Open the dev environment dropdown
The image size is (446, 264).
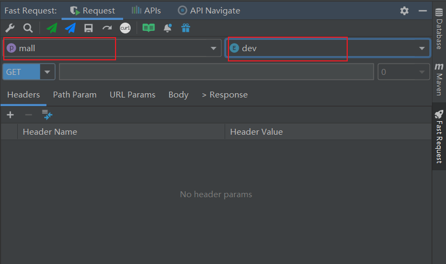coord(422,48)
